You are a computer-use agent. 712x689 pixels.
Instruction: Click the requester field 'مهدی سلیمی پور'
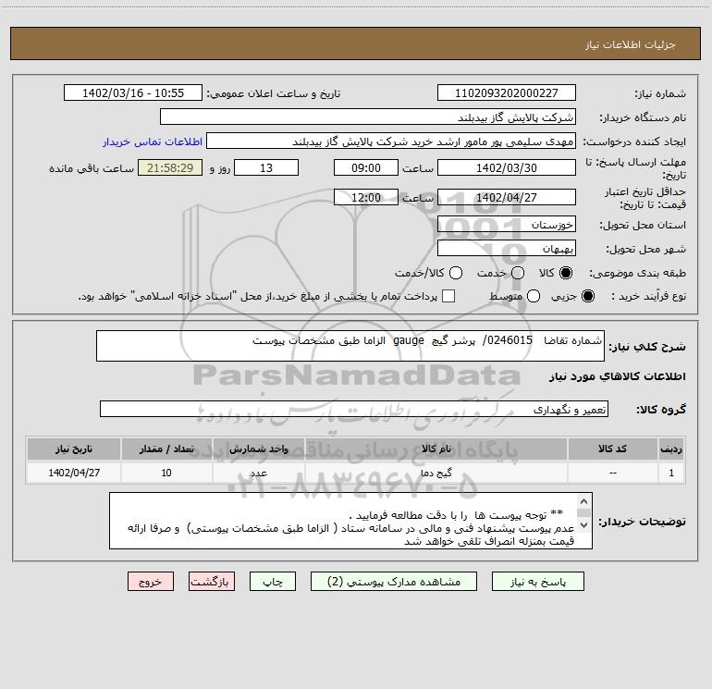pyautogui.click(x=391, y=141)
